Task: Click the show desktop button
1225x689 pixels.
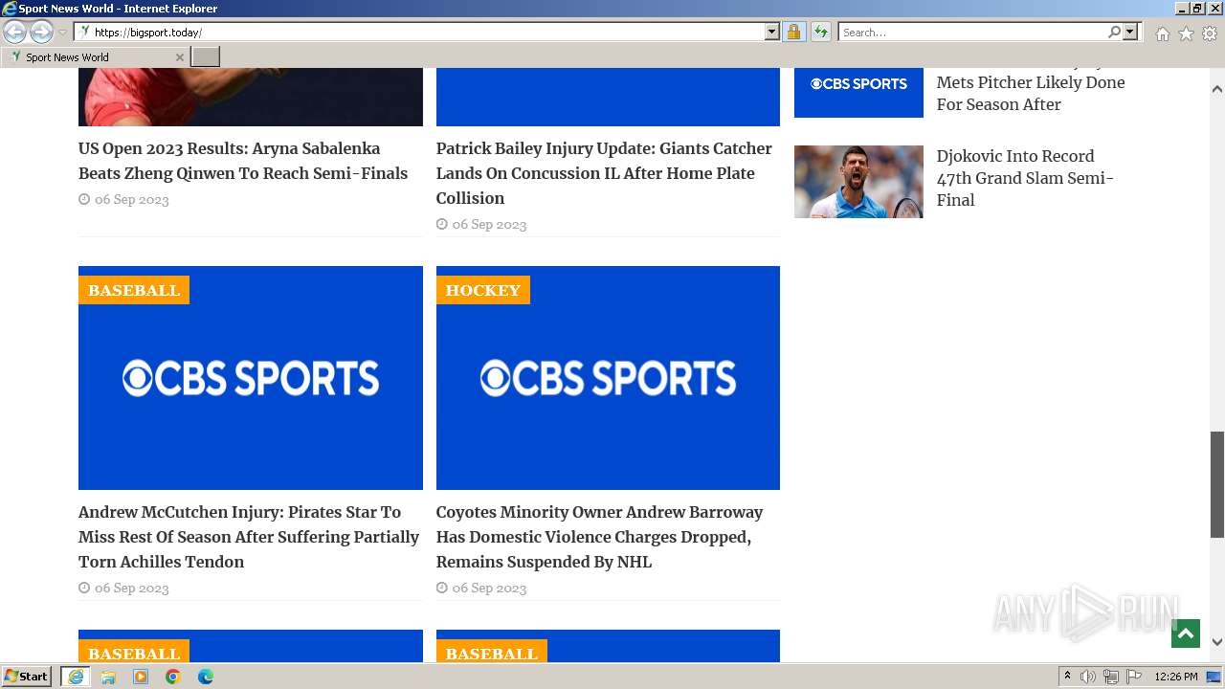Action: click(1214, 677)
